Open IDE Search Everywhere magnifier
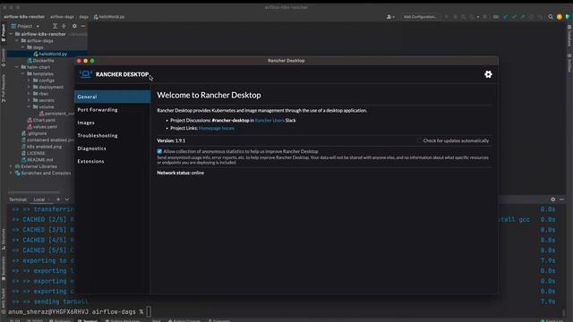 (x=551, y=17)
